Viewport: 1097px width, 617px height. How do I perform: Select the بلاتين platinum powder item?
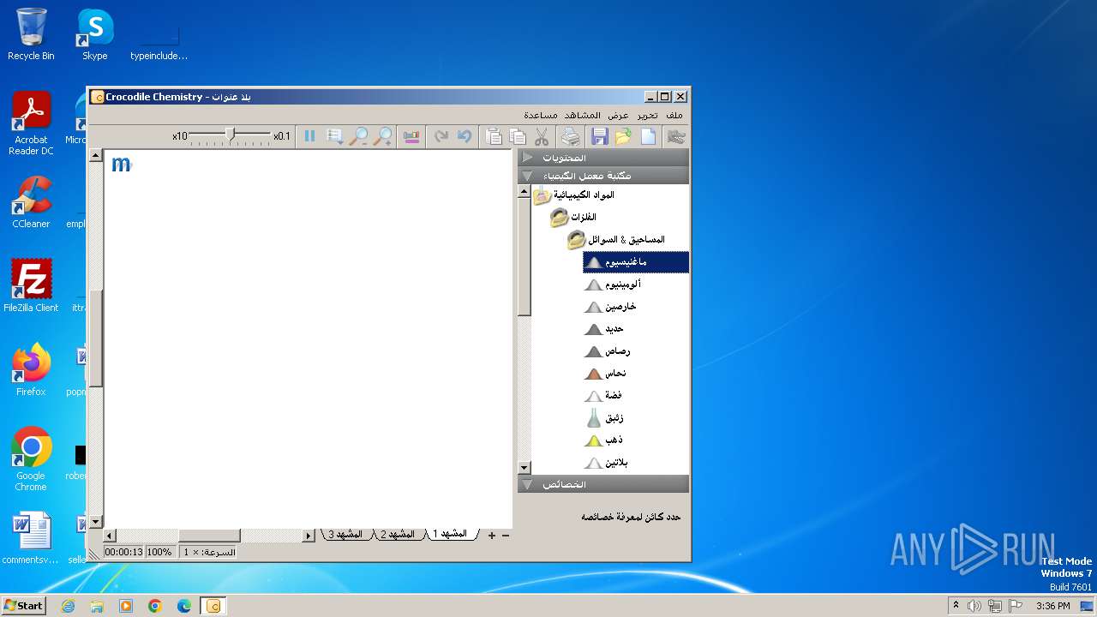(606, 463)
